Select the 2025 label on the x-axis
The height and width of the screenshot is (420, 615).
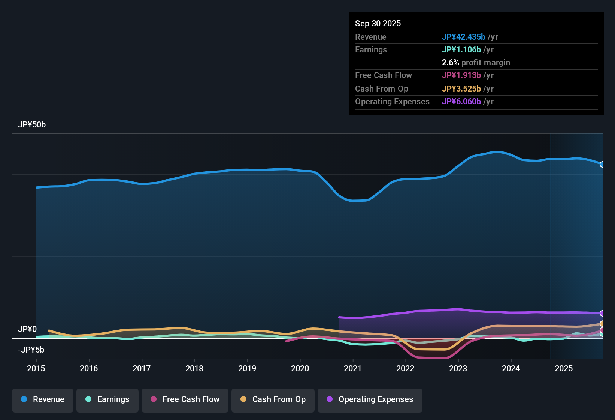coord(564,369)
